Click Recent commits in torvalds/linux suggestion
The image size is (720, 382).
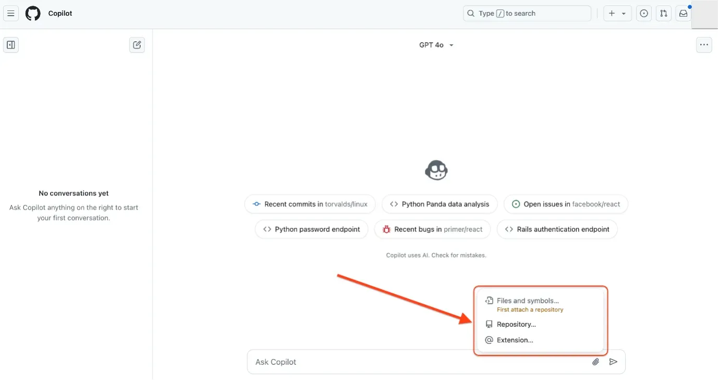310,204
